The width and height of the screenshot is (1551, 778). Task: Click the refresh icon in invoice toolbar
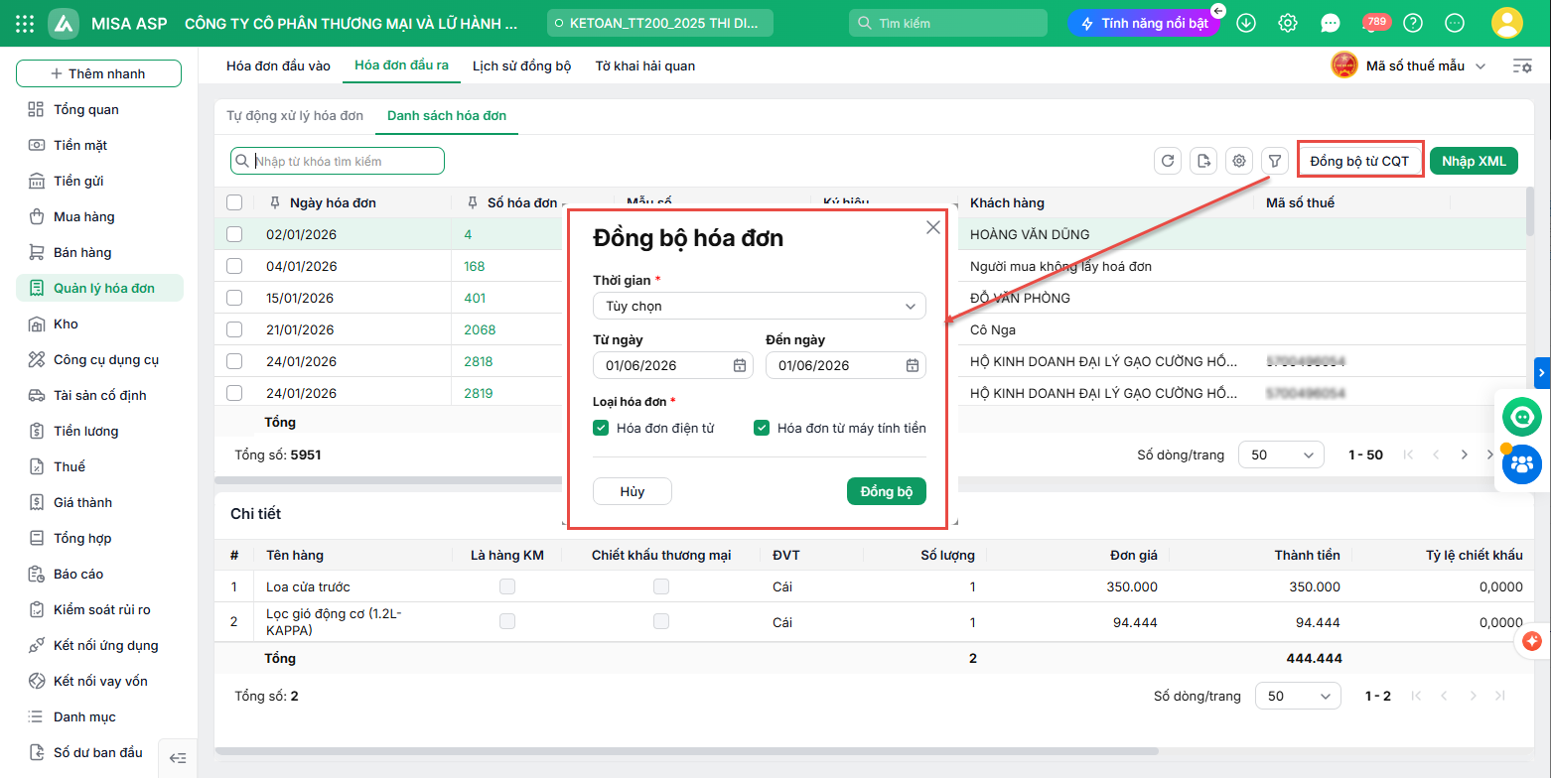click(1168, 161)
